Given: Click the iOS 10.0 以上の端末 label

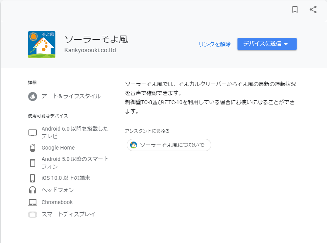Looking at the screenshot, I should [x=66, y=178].
